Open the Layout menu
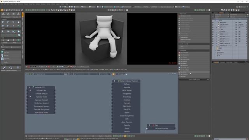Viewport: 249px width, 140px height. 58,4
